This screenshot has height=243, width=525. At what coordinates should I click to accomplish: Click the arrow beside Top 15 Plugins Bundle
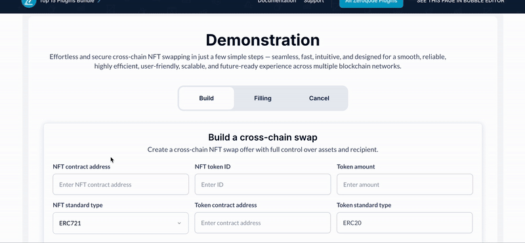click(99, 1)
